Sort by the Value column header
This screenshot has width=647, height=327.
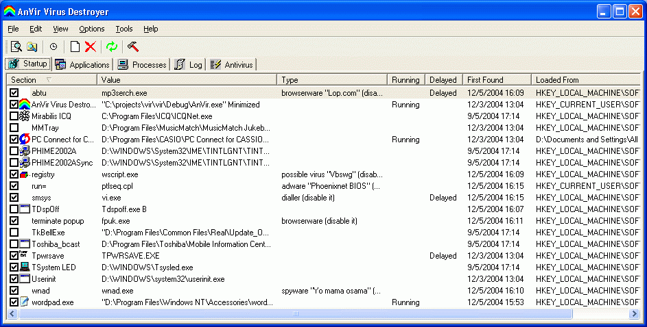[x=187, y=80]
